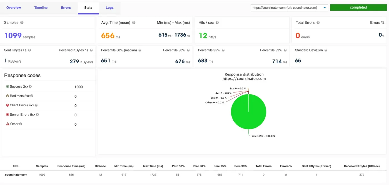
Task: Open the coursinator.com URL dropdown
Action: [289, 8]
